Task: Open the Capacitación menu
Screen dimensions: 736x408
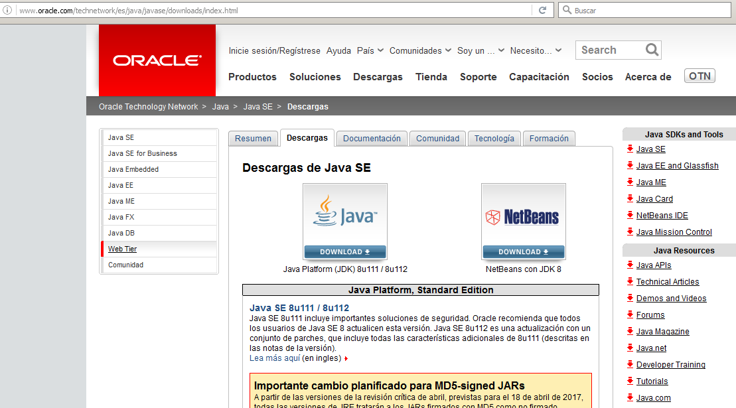Action: point(539,77)
